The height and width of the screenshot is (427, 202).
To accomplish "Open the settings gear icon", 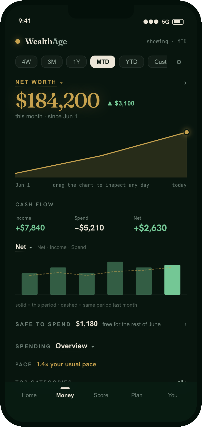I will (x=179, y=62).
